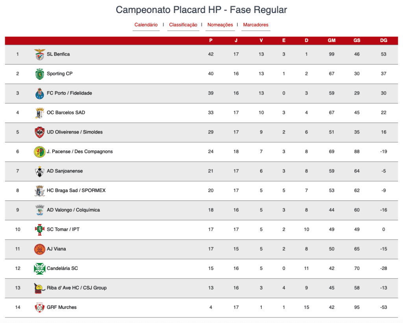Click the AJ Viana orange round logo

tap(40, 249)
